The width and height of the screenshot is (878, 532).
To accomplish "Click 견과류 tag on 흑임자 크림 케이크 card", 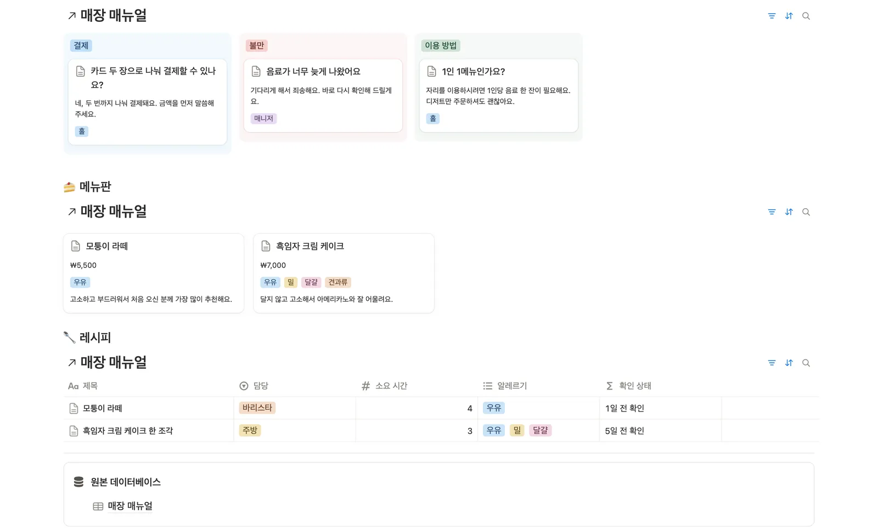I will click(x=337, y=282).
